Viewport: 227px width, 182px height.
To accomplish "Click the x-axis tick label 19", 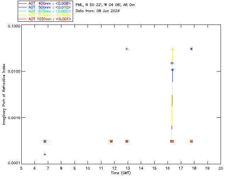I will coord(207,168).
